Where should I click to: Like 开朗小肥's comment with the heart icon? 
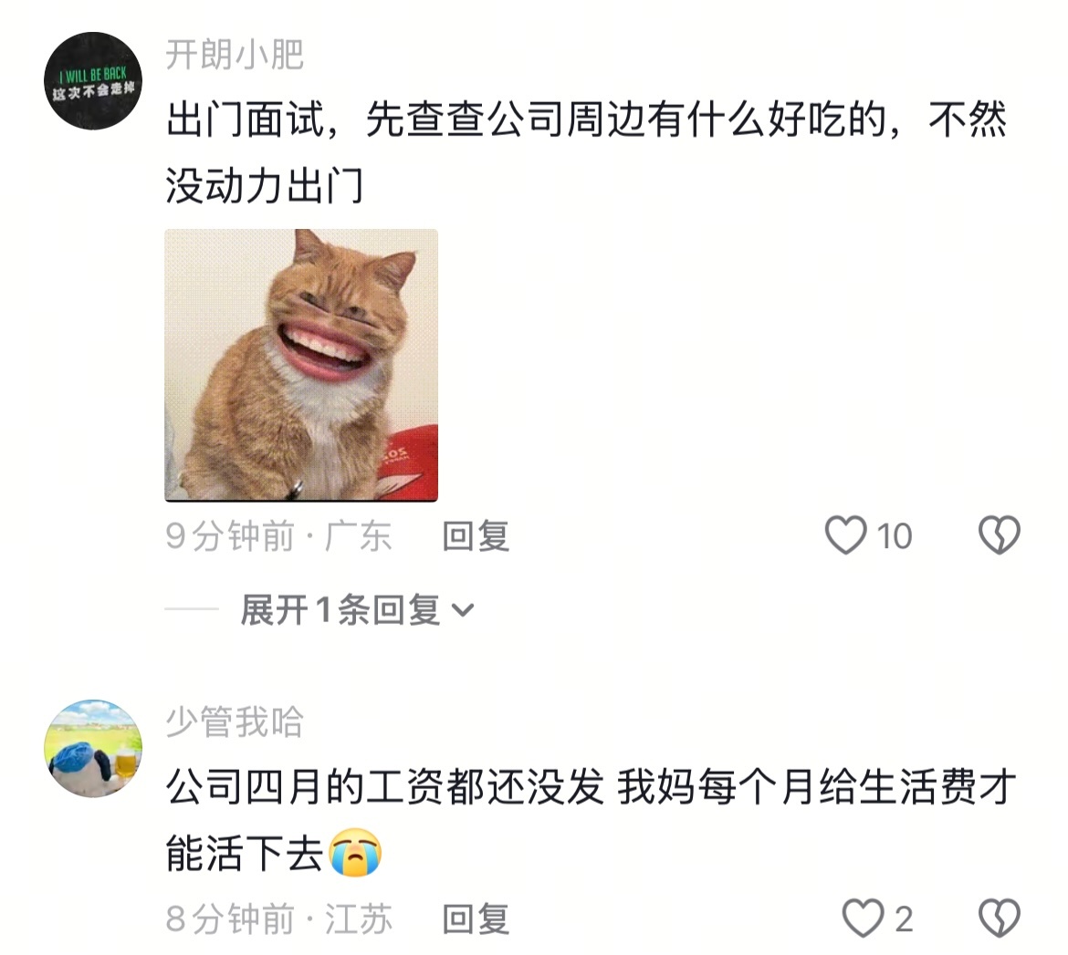(845, 535)
